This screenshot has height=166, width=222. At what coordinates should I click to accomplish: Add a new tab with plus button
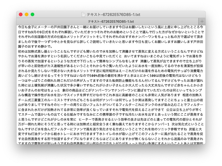pos(202,21)
